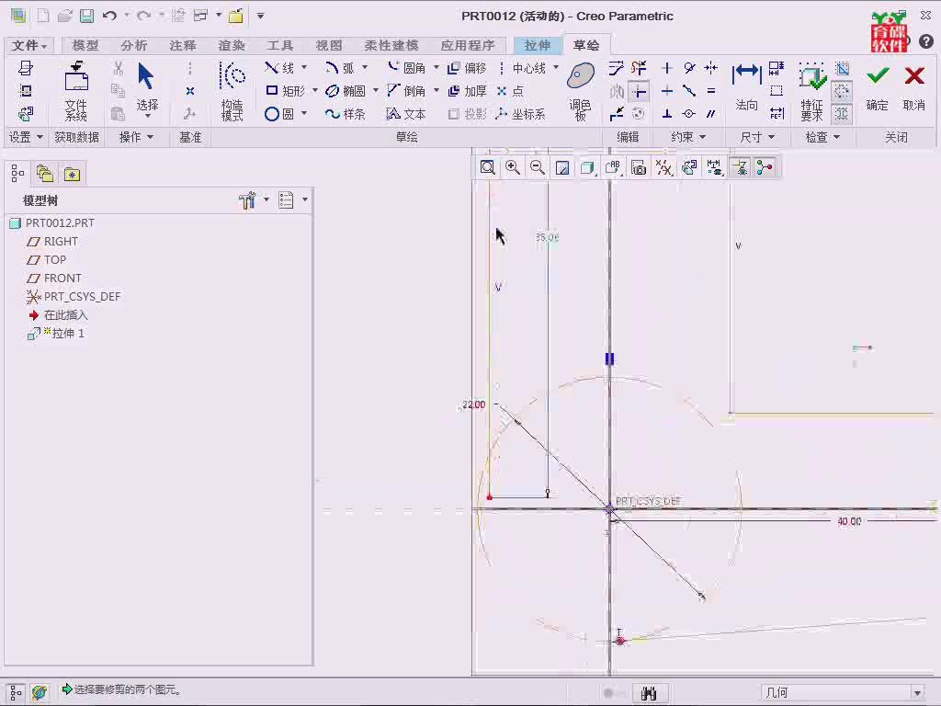The width and height of the screenshot is (941, 706).
Task: Expand the Rectangle (矩形) dropdown arrow
Action: pos(315,90)
